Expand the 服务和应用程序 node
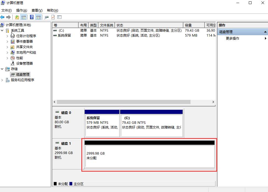The height and width of the screenshot is (192, 268). point(2,80)
